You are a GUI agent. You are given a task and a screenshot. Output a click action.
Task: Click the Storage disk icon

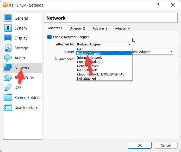pyautogui.click(x=8, y=48)
